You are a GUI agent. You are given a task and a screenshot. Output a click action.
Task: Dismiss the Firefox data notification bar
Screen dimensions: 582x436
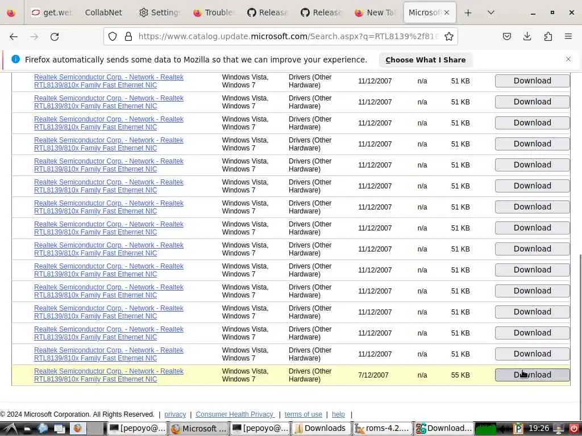point(568,59)
